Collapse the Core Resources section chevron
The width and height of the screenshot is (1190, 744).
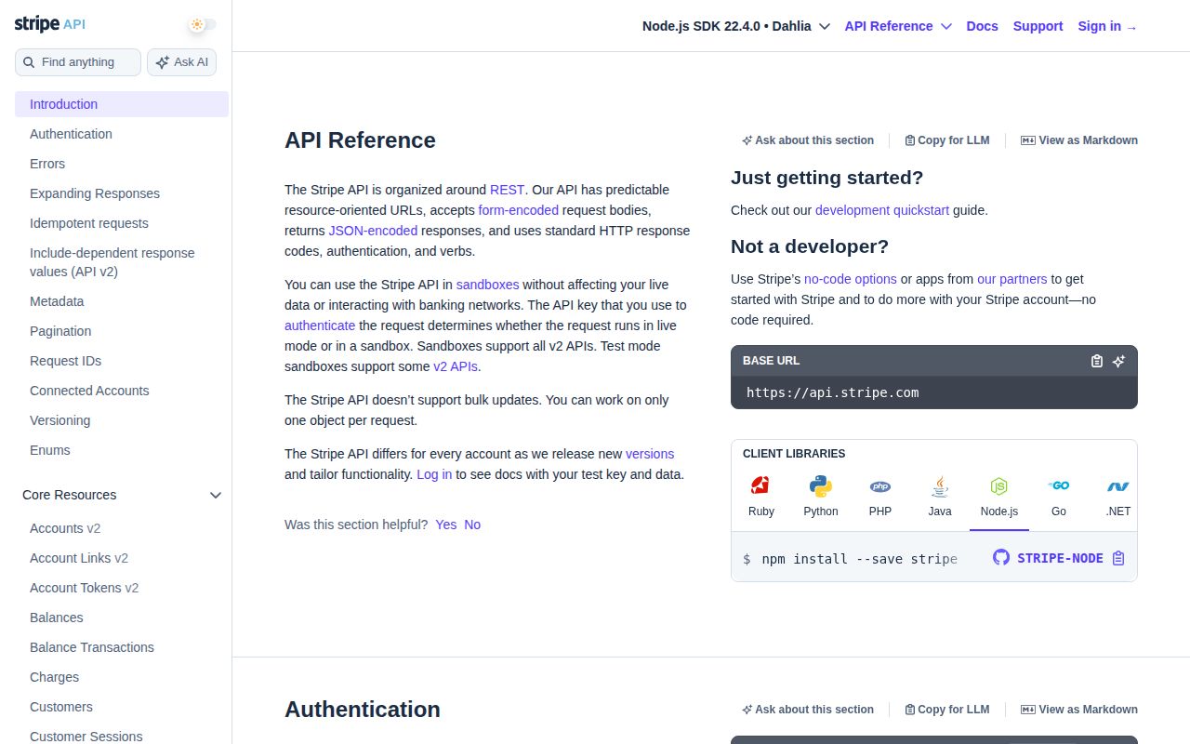pyautogui.click(x=216, y=495)
